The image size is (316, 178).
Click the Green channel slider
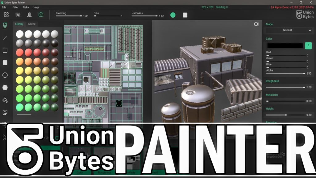pos(285,61)
